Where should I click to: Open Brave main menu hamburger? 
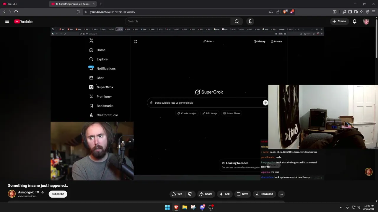tap(374, 12)
